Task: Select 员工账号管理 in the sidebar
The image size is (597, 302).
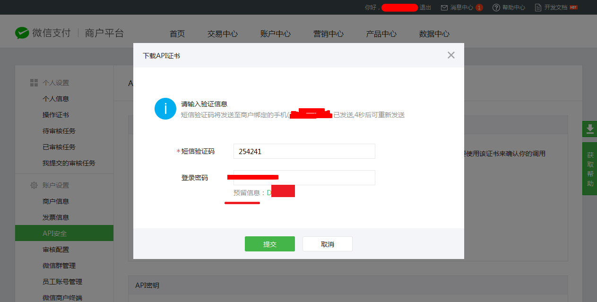Action: click(62, 282)
